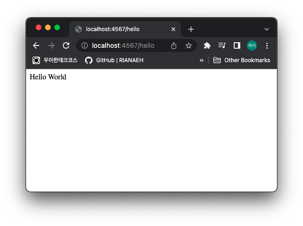Open Chrome three-dot menu
Image resolution: width=303 pixels, height=226 pixels.
(267, 46)
